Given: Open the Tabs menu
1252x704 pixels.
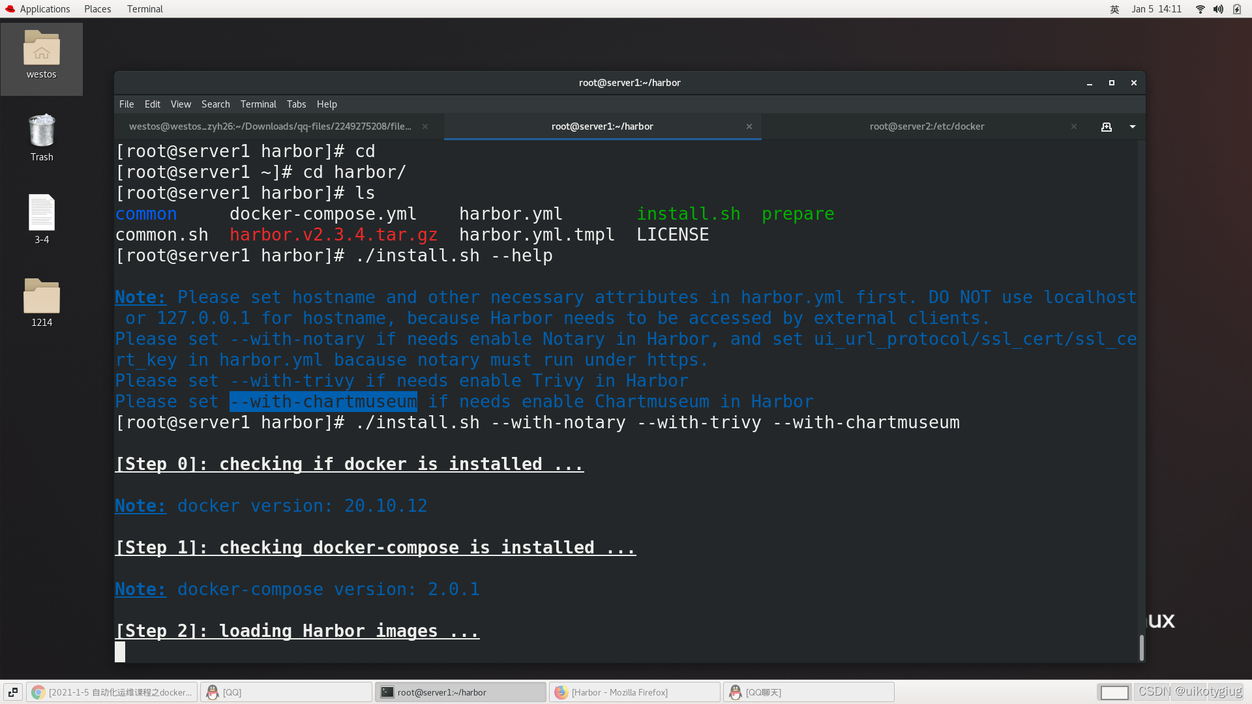Looking at the screenshot, I should pos(296,104).
